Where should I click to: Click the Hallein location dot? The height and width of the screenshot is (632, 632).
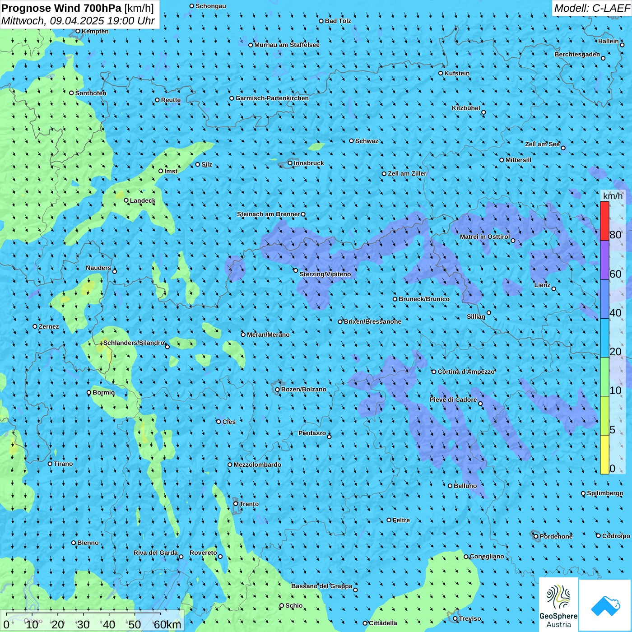tap(622, 45)
